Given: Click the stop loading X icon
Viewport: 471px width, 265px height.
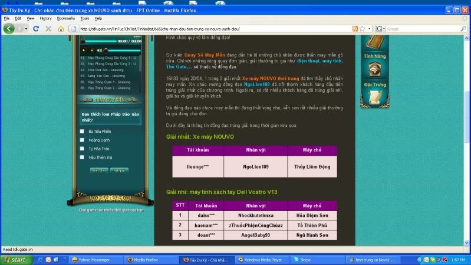Looking at the screenshot, I should pyautogui.click(x=48, y=29).
